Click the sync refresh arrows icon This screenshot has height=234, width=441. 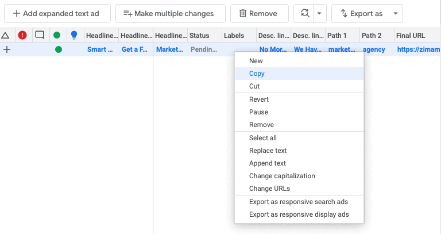tap(304, 13)
